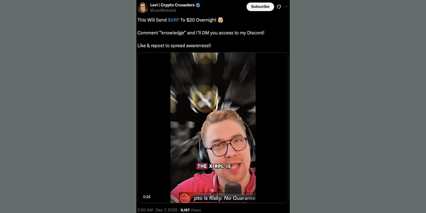Open the three-dot more options menu
Screen dimensions: 426x213
pos(286,7)
